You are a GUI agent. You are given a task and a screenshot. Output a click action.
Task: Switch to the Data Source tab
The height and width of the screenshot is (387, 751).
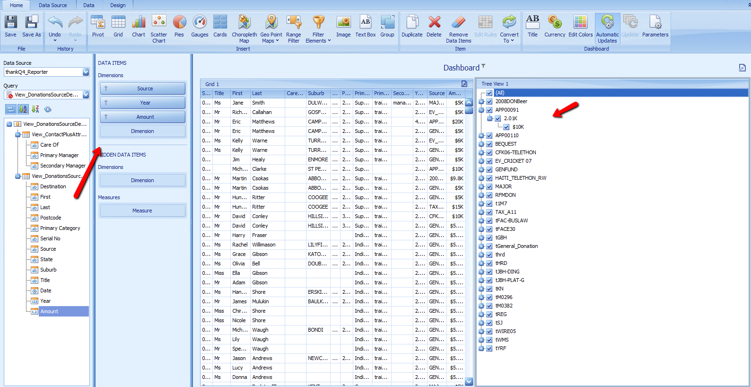click(52, 5)
